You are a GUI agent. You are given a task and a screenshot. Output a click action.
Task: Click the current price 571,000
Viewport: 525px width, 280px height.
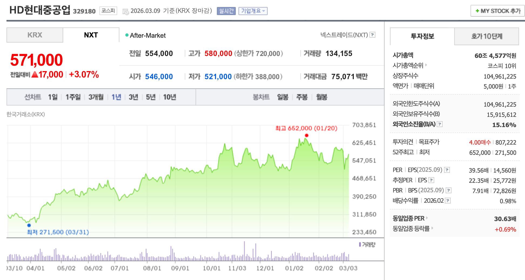coord(36,60)
